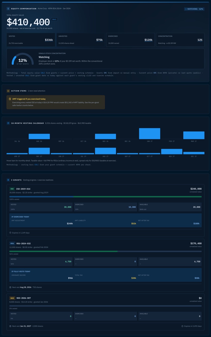Click the calendar icon beside Next vest Jan 31, 2027

point(10,326)
